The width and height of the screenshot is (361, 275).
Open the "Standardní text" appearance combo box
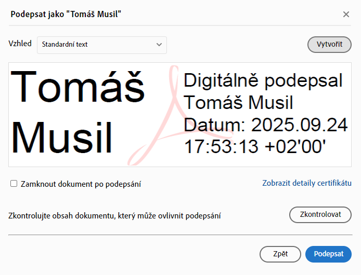[x=101, y=45]
